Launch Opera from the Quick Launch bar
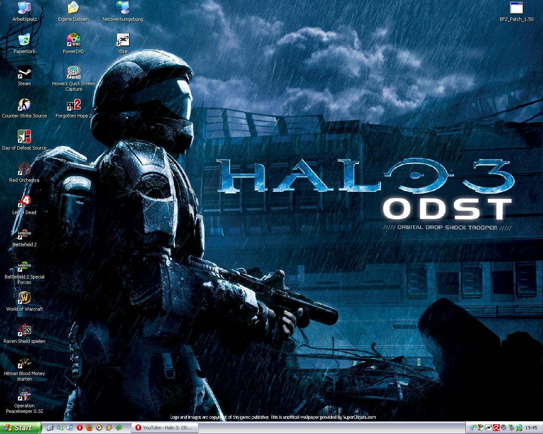This screenshot has width=543, height=434. click(79, 428)
